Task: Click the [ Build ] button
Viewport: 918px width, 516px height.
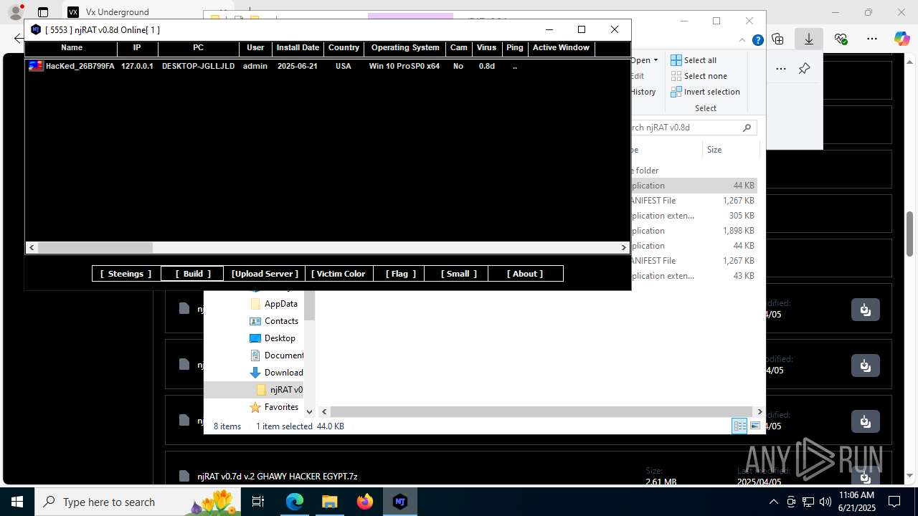Action: coord(193,274)
